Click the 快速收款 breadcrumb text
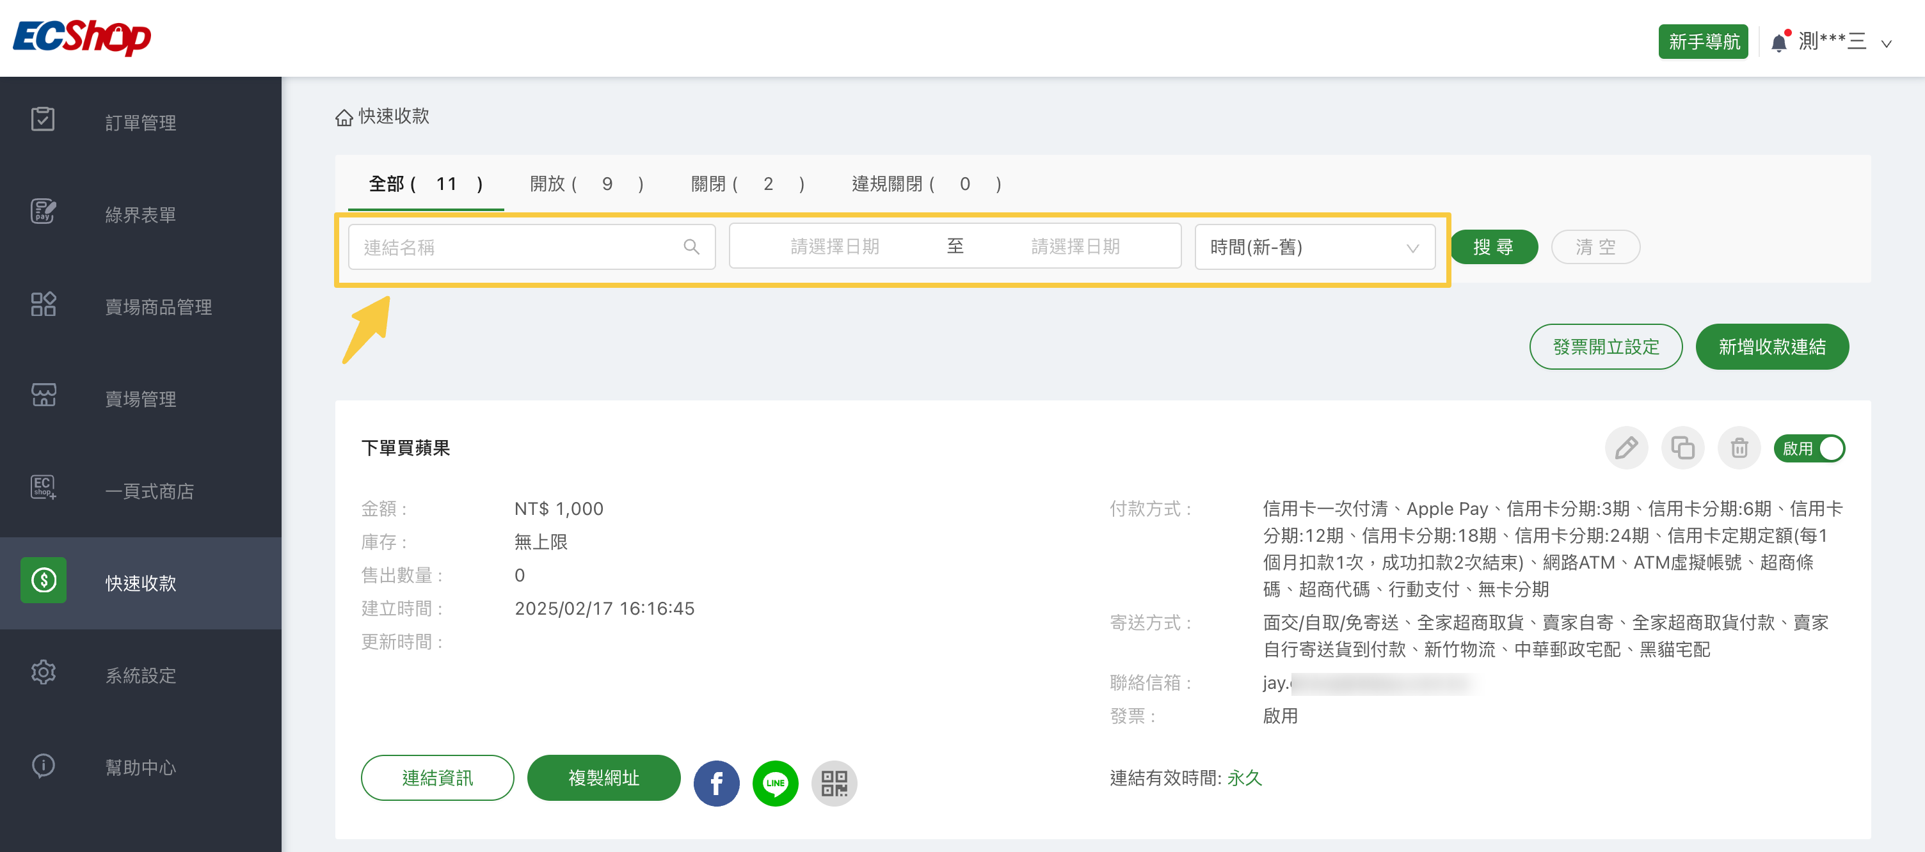1925x852 pixels. coord(394,116)
